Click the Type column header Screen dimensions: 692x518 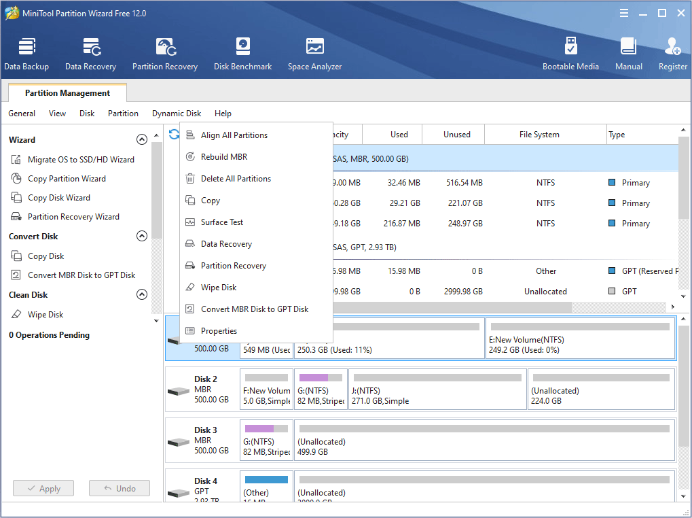(642, 134)
